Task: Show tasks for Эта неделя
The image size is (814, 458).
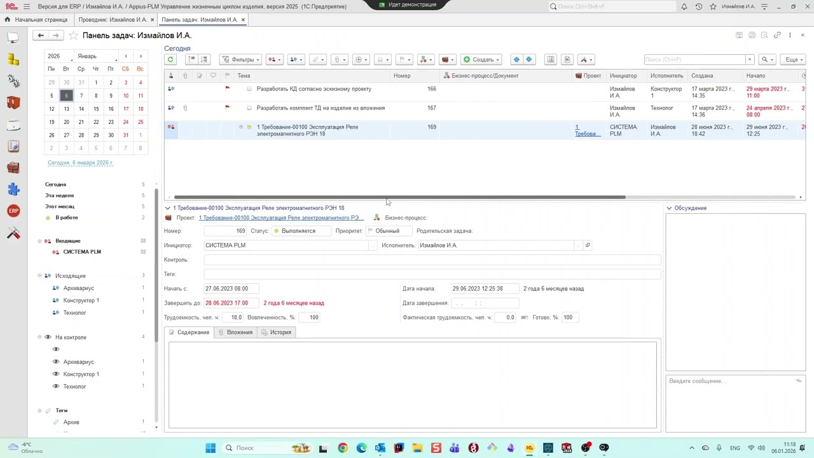Action: (59, 195)
